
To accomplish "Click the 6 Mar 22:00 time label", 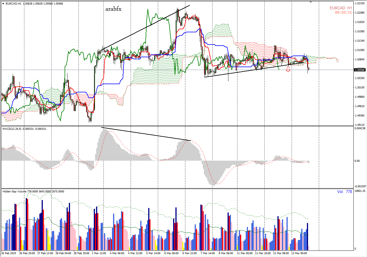I will [190, 253].
